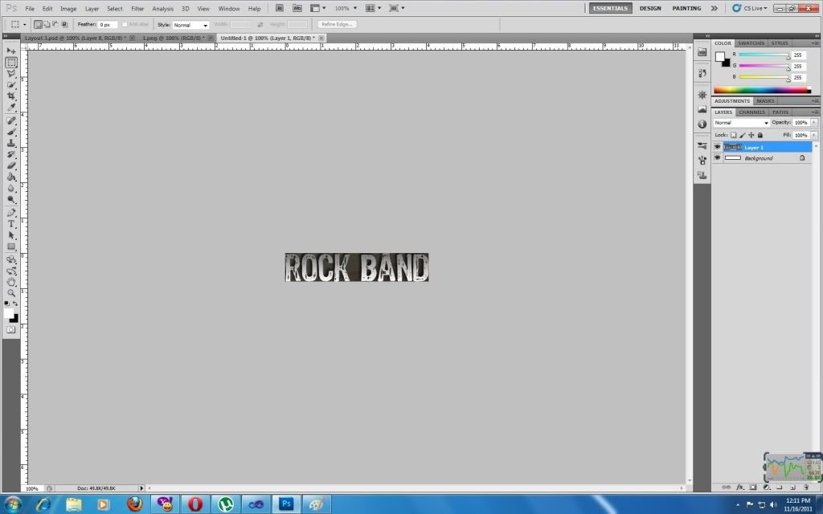
Task: Switch to the Swatches tab
Action: 751,43
